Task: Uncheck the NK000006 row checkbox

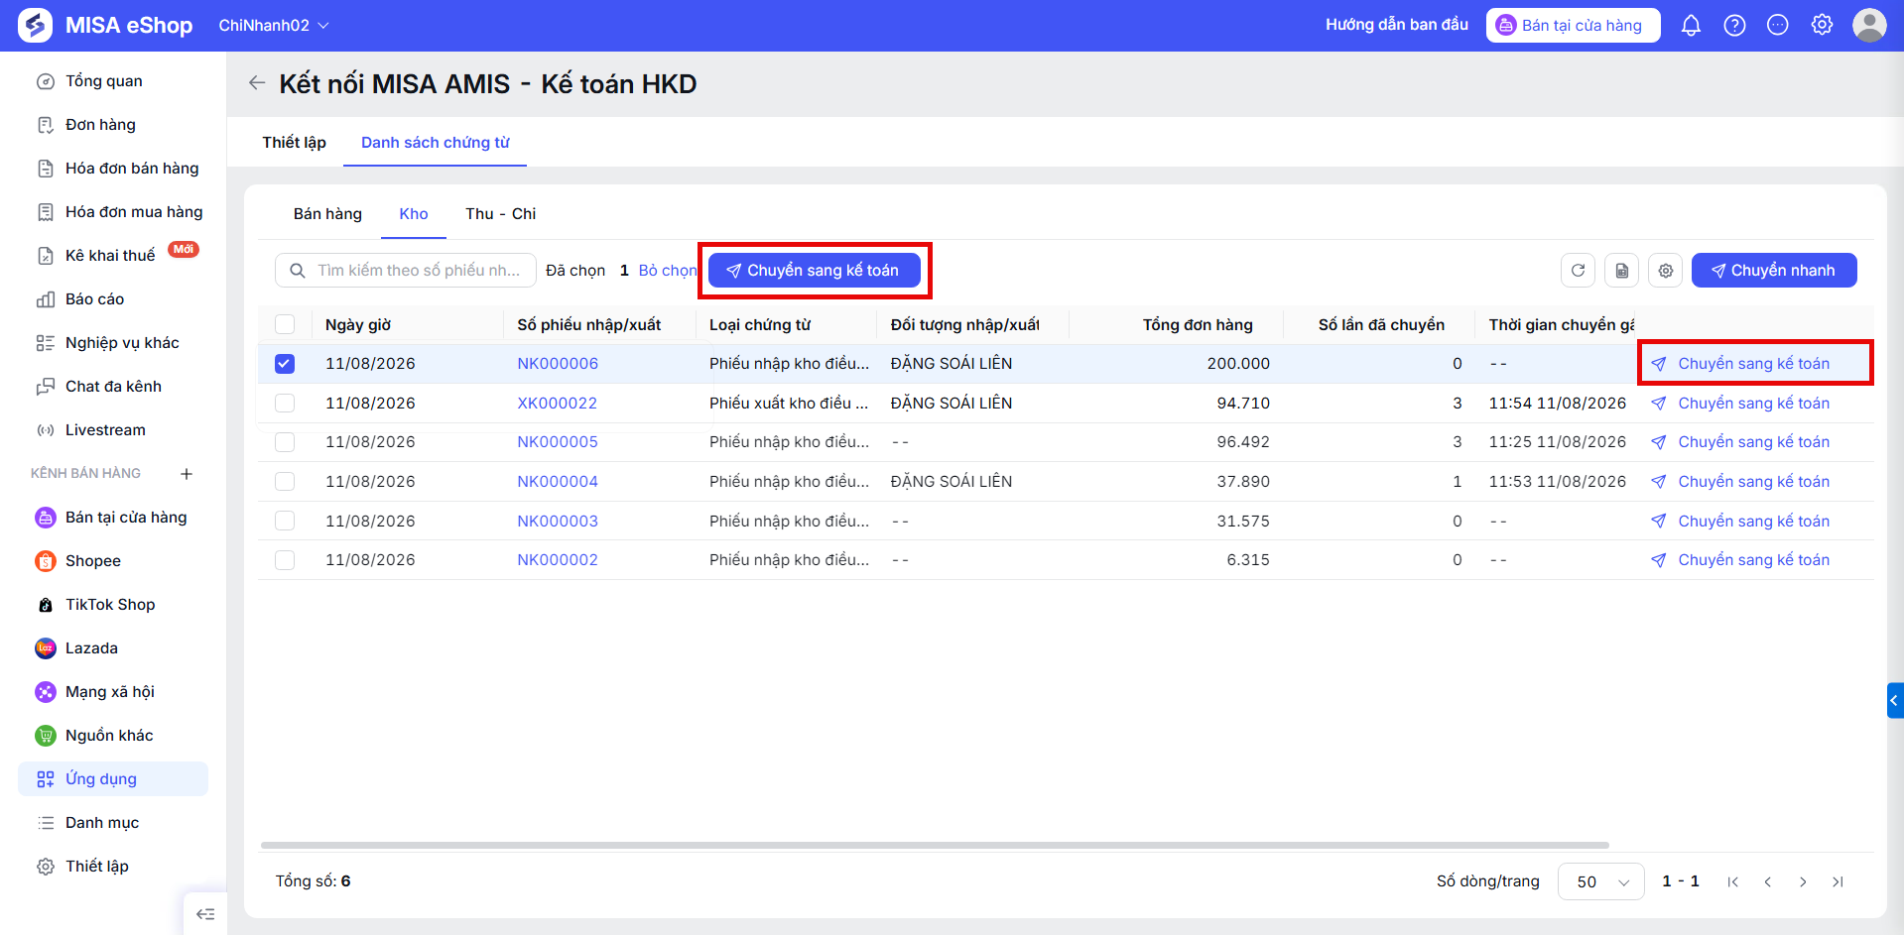Action: (285, 364)
